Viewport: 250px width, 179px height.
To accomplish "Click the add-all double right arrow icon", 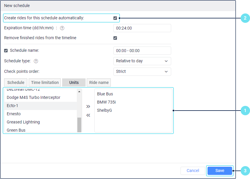I will [88, 106].
